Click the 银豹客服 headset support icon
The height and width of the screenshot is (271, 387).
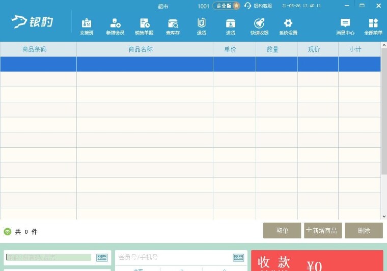point(247,6)
